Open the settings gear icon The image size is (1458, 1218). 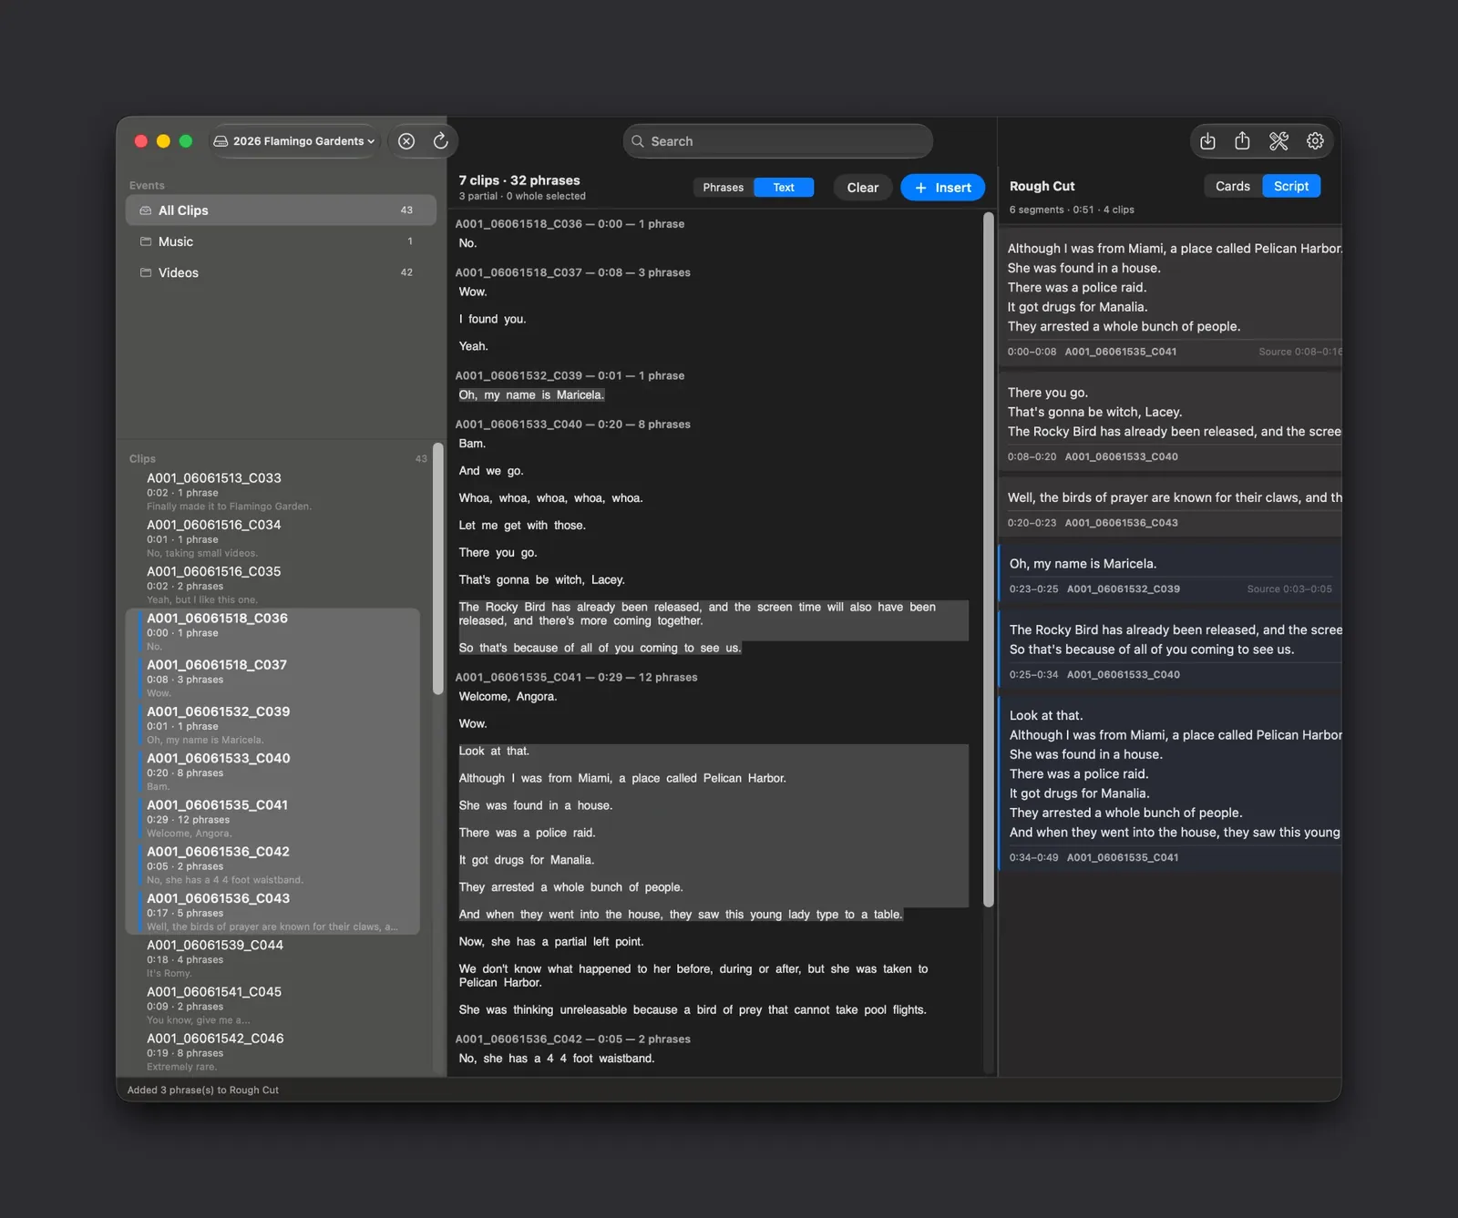[x=1315, y=141]
